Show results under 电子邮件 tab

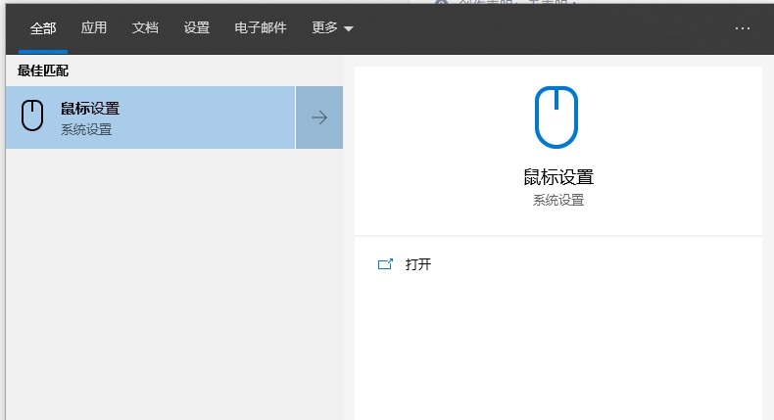click(x=261, y=28)
